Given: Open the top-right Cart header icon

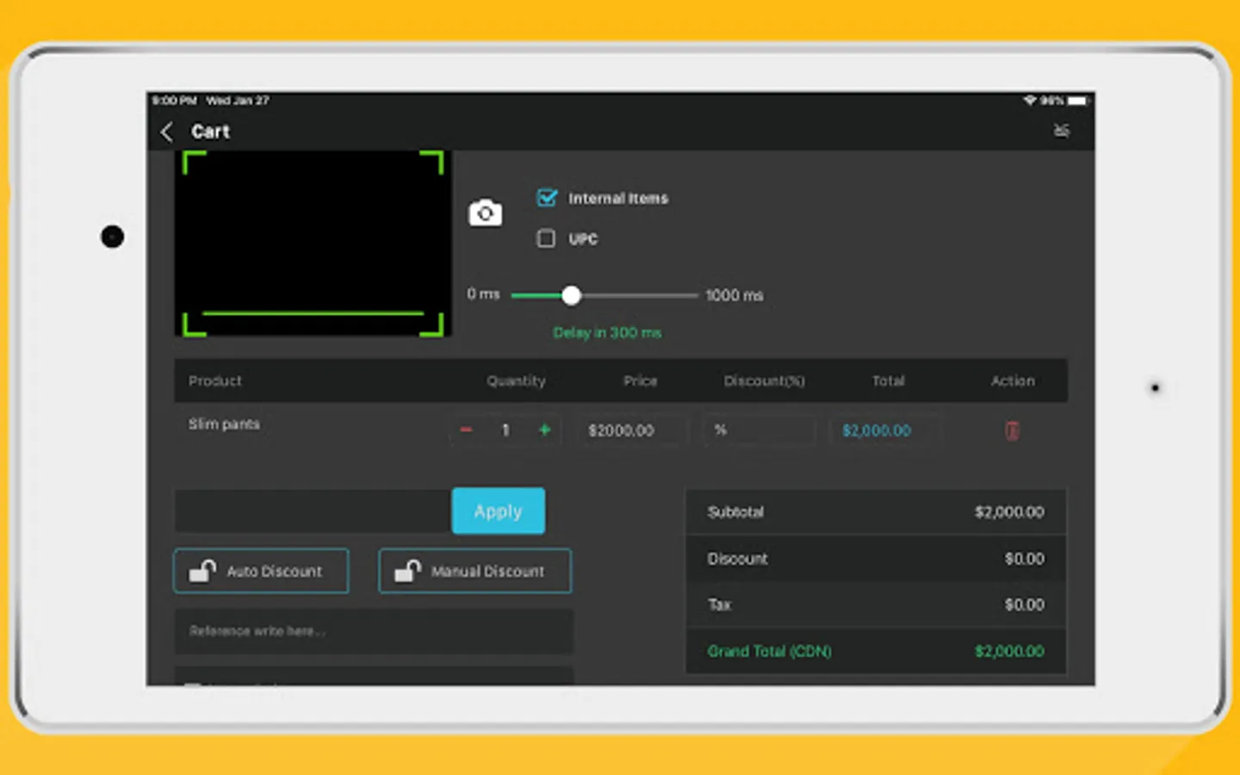Looking at the screenshot, I should click(x=1062, y=131).
